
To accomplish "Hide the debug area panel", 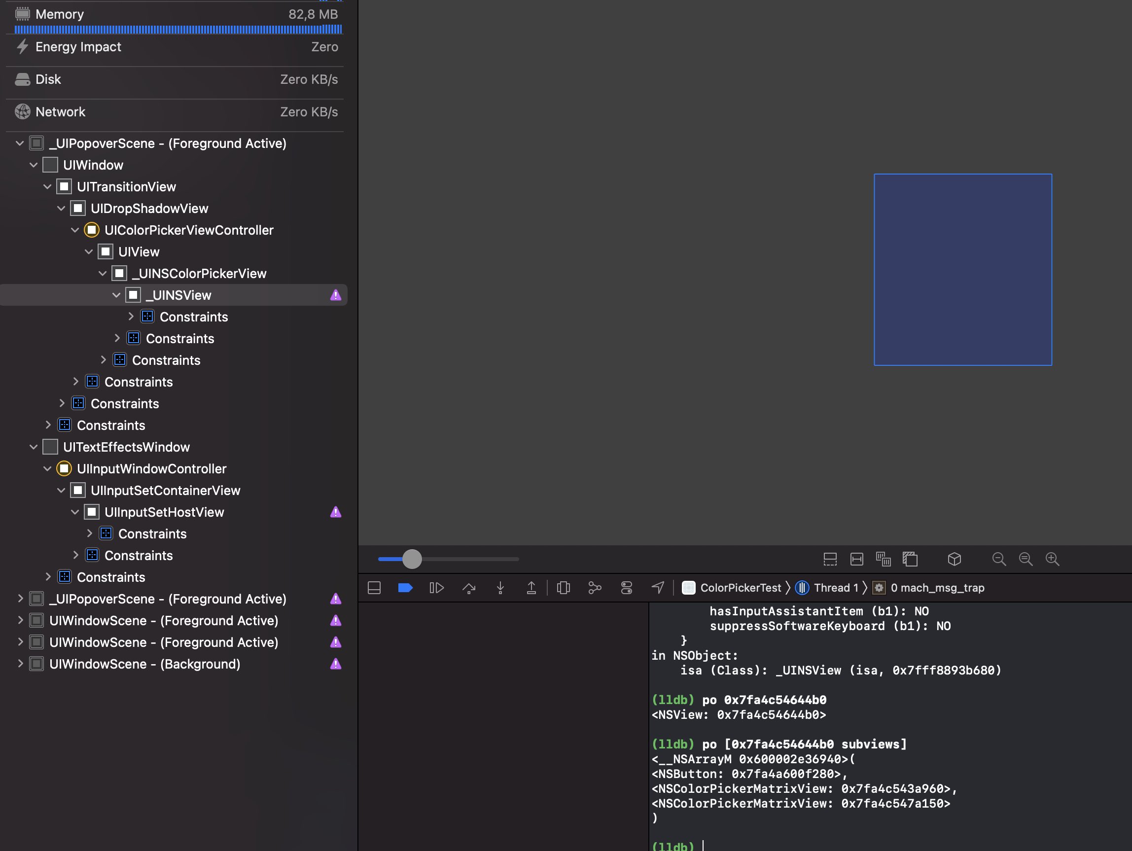I will coord(374,587).
